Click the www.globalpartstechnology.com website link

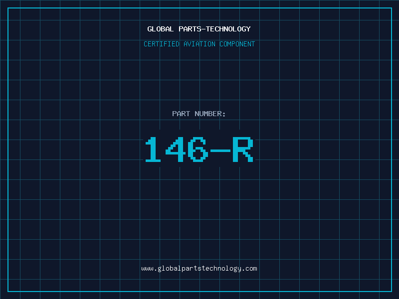(x=199, y=269)
